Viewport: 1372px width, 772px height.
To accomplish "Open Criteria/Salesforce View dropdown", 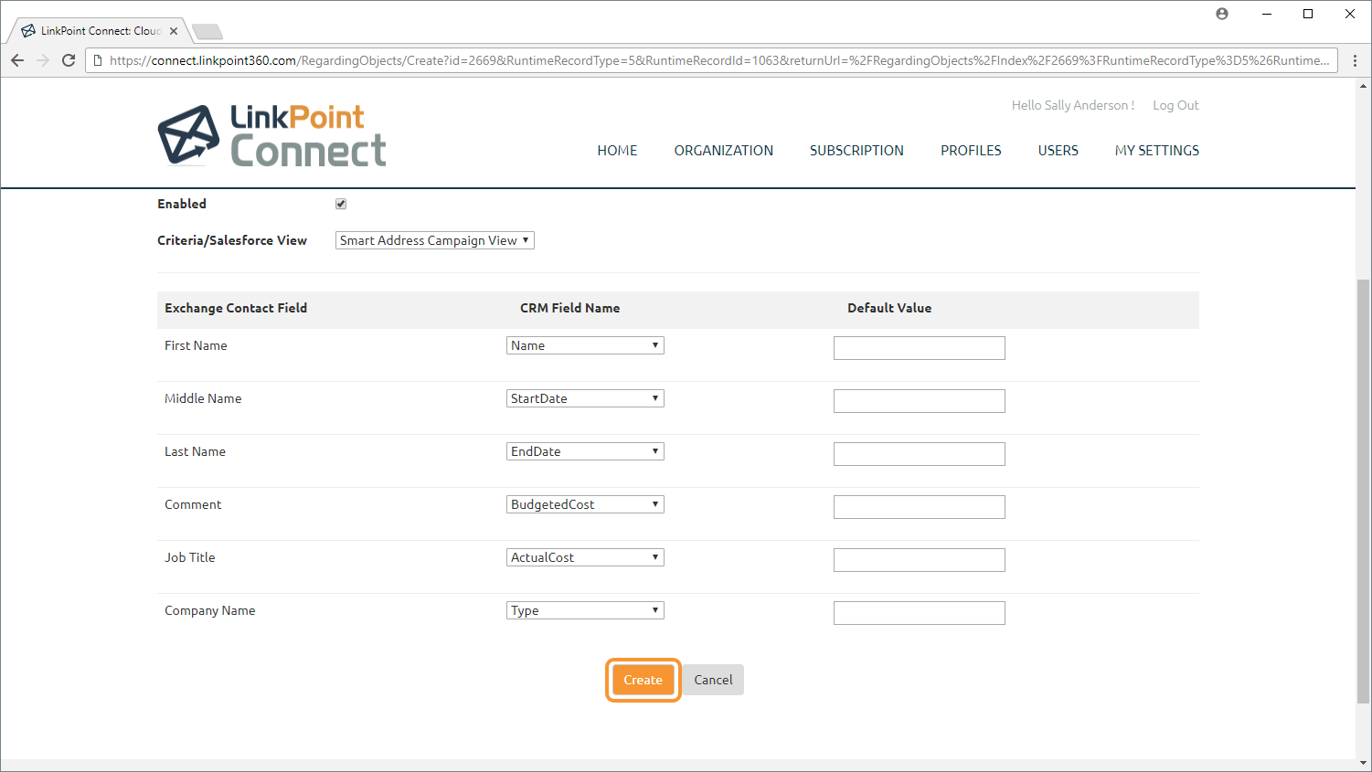I will [435, 240].
